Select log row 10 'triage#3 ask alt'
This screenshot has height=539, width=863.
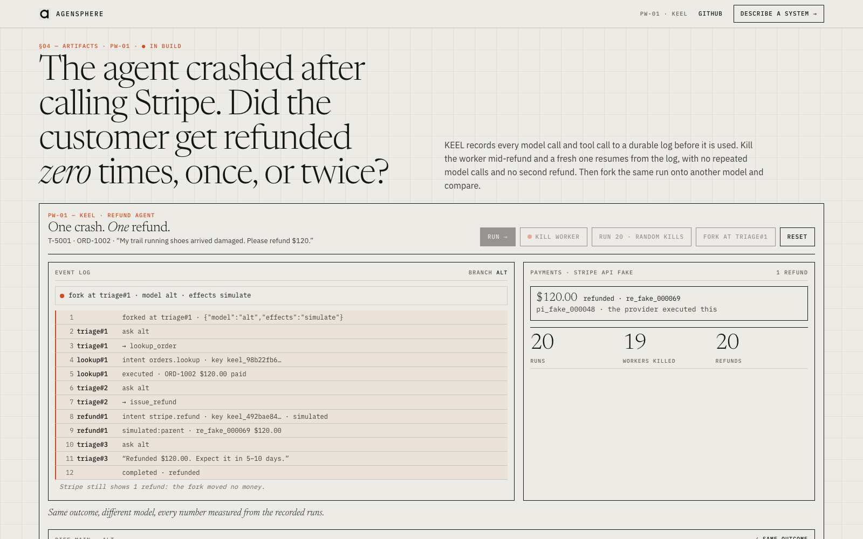(x=281, y=445)
